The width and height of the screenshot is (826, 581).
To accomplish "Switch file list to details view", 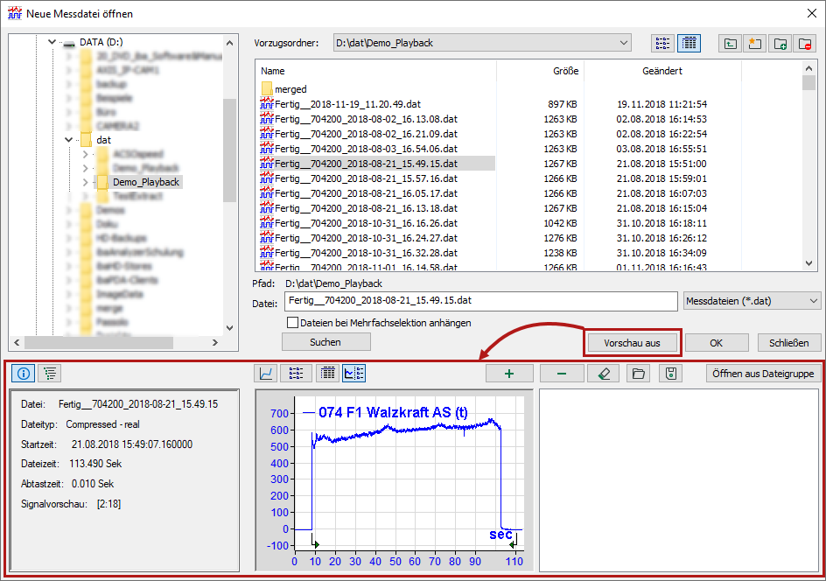I will (689, 43).
